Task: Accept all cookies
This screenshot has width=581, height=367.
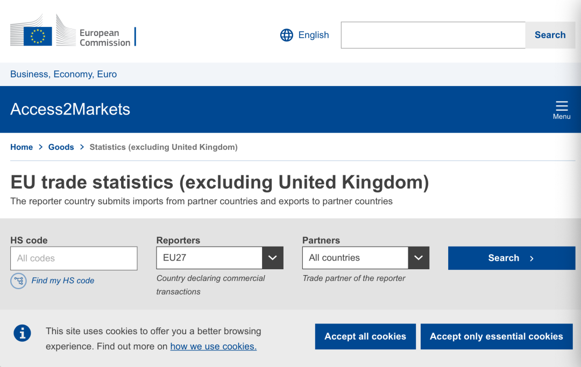Action: pyautogui.click(x=365, y=336)
